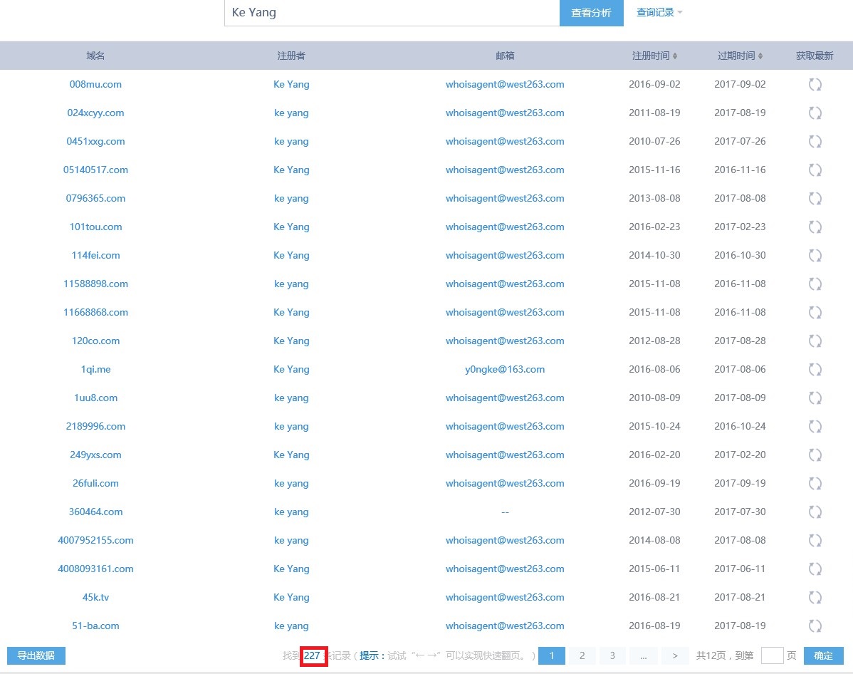The width and height of the screenshot is (853, 674).
Task: Focus the jump-to-page number field
Action: (772, 655)
